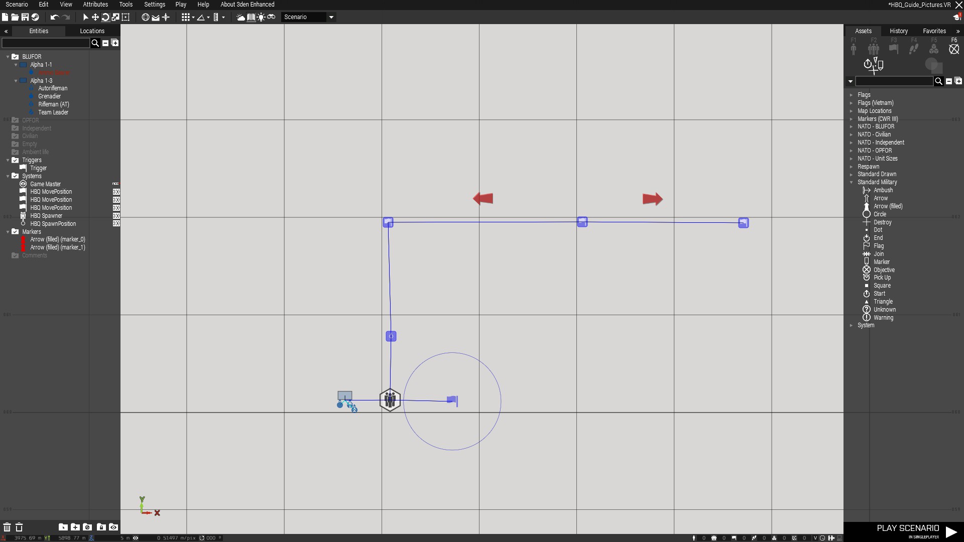Click the entity list search field
Screen dimensions: 964x542
click(46, 43)
